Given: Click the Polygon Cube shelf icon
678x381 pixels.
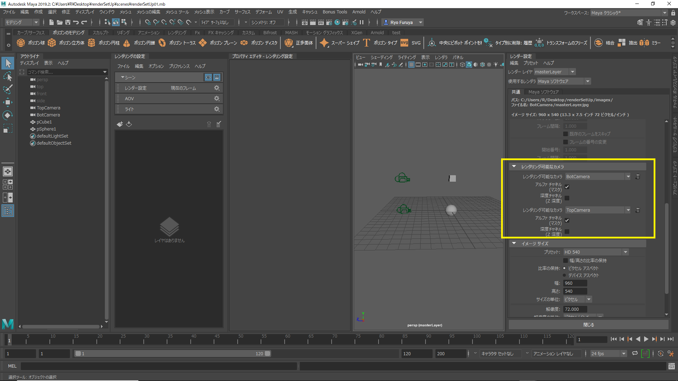Looking at the screenshot, I should [x=52, y=43].
